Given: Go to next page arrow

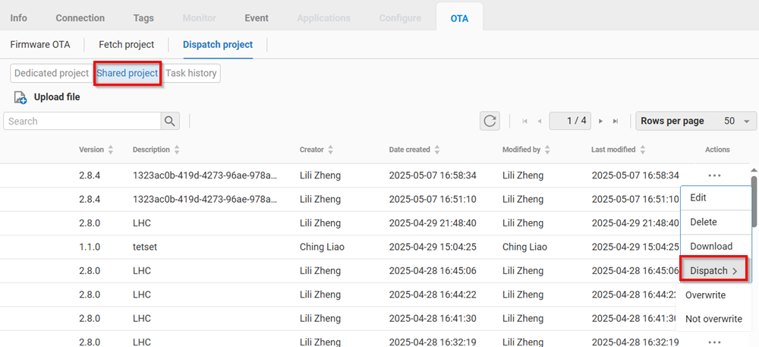Looking at the screenshot, I should (x=600, y=121).
